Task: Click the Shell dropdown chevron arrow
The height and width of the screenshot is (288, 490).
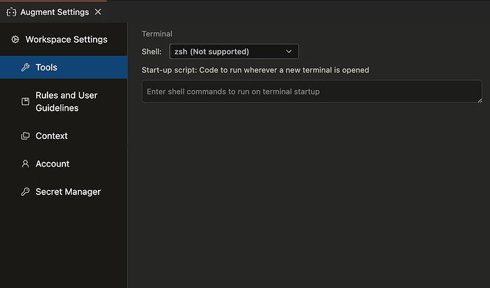Action: pos(289,52)
